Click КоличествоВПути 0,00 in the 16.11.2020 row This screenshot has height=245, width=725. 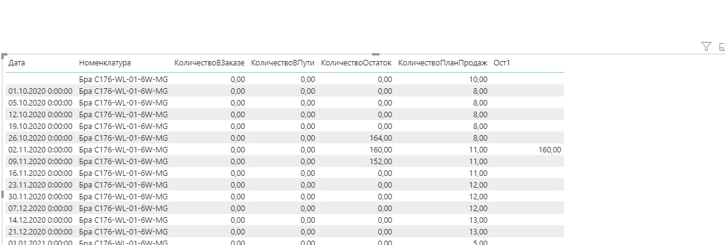(308, 173)
